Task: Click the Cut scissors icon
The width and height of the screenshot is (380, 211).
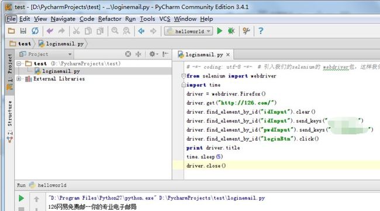Action: [x=77, y=31]
